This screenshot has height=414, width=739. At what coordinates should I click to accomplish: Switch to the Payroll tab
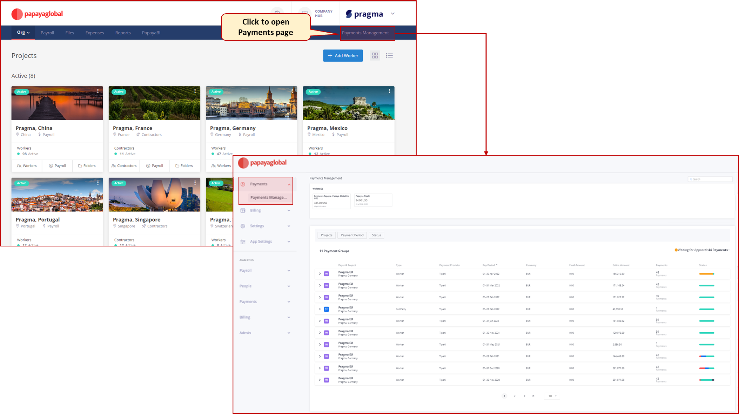(x=47, y=32)
